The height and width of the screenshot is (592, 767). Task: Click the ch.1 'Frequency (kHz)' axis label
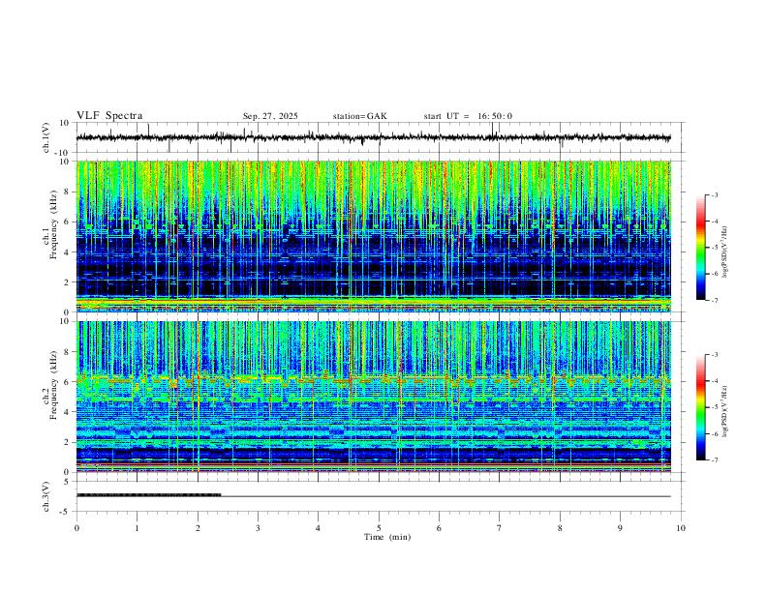click(x=53, y=225)
